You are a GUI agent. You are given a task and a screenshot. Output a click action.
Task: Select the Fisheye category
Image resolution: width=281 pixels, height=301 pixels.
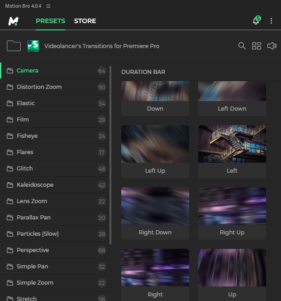click(x=54, y=136)
